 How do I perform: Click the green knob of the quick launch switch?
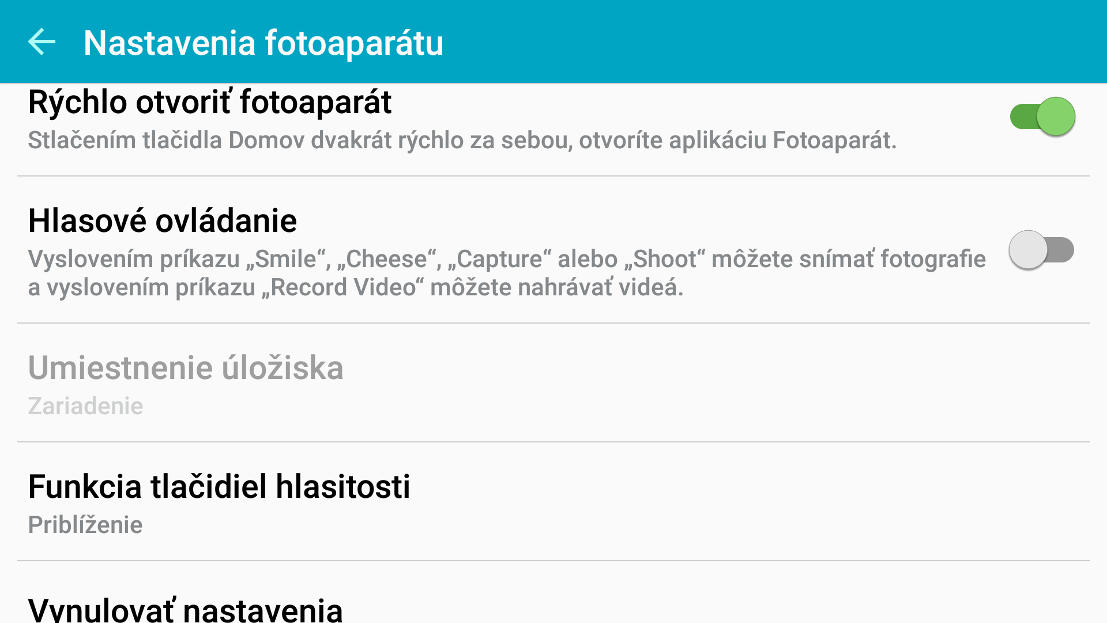pyautogui.click(x=1056, y=117)
